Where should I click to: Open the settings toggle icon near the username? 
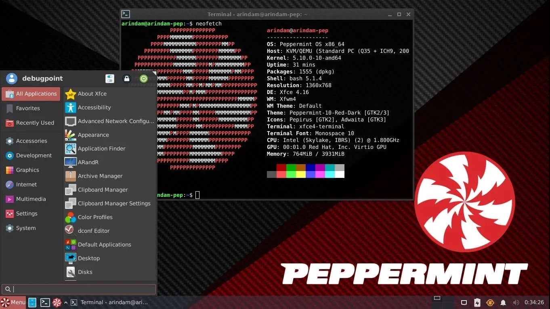click(110, 78)
